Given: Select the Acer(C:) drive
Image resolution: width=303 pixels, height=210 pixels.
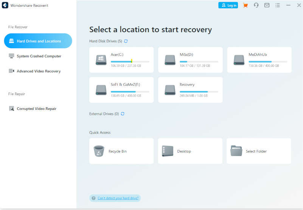Looking at the screenshot, I should coord(121,60).
